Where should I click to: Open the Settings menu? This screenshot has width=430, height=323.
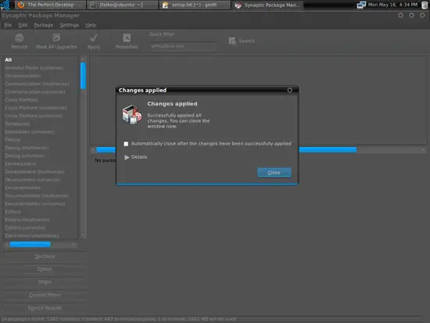(69, 25)
